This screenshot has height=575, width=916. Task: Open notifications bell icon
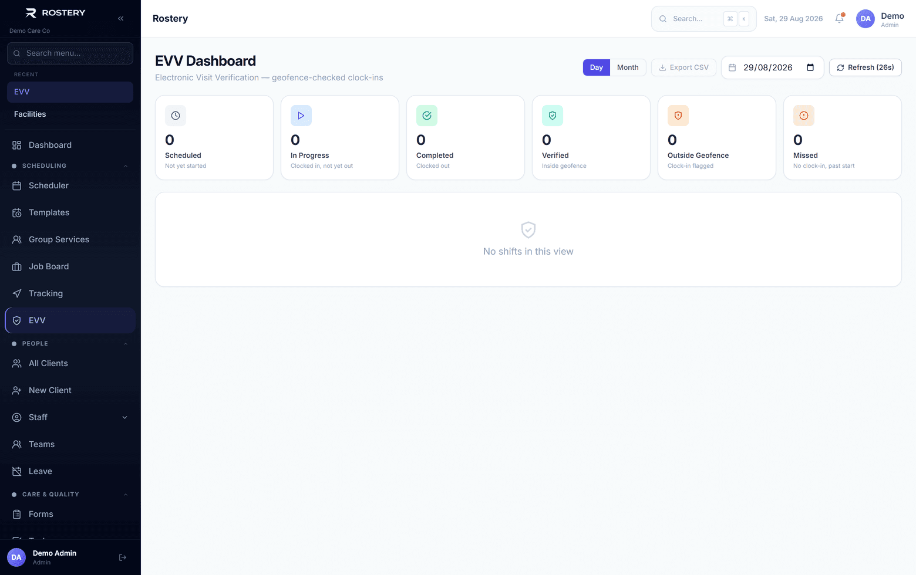840,19
